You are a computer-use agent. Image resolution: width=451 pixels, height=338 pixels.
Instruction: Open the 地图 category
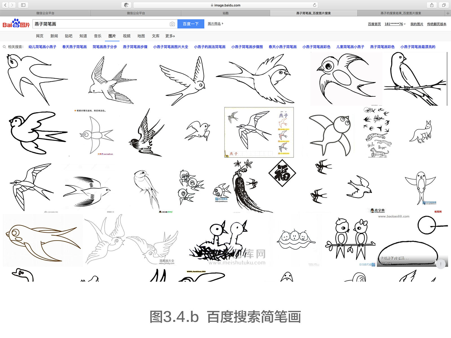click(x=141, y=36)
